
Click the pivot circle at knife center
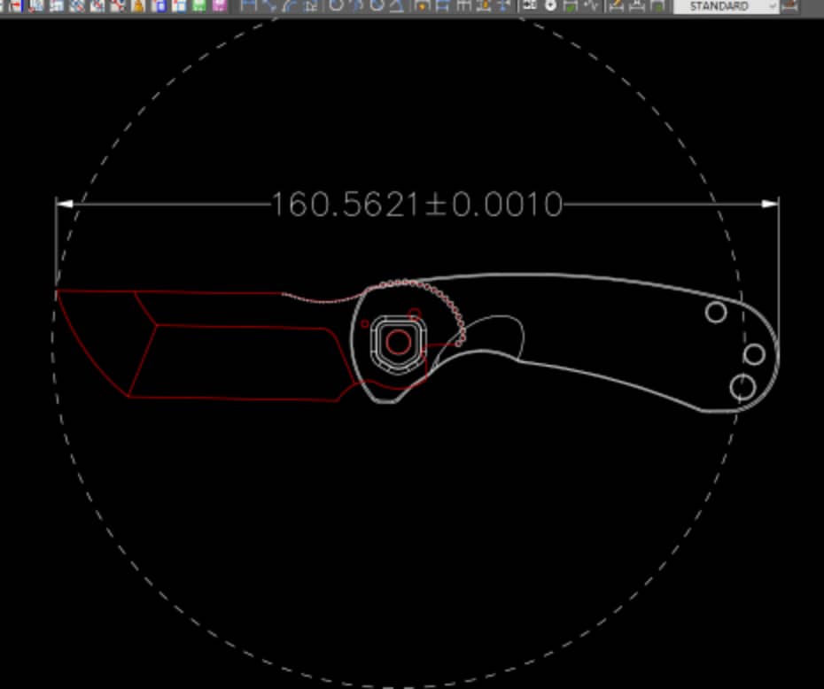399,343
